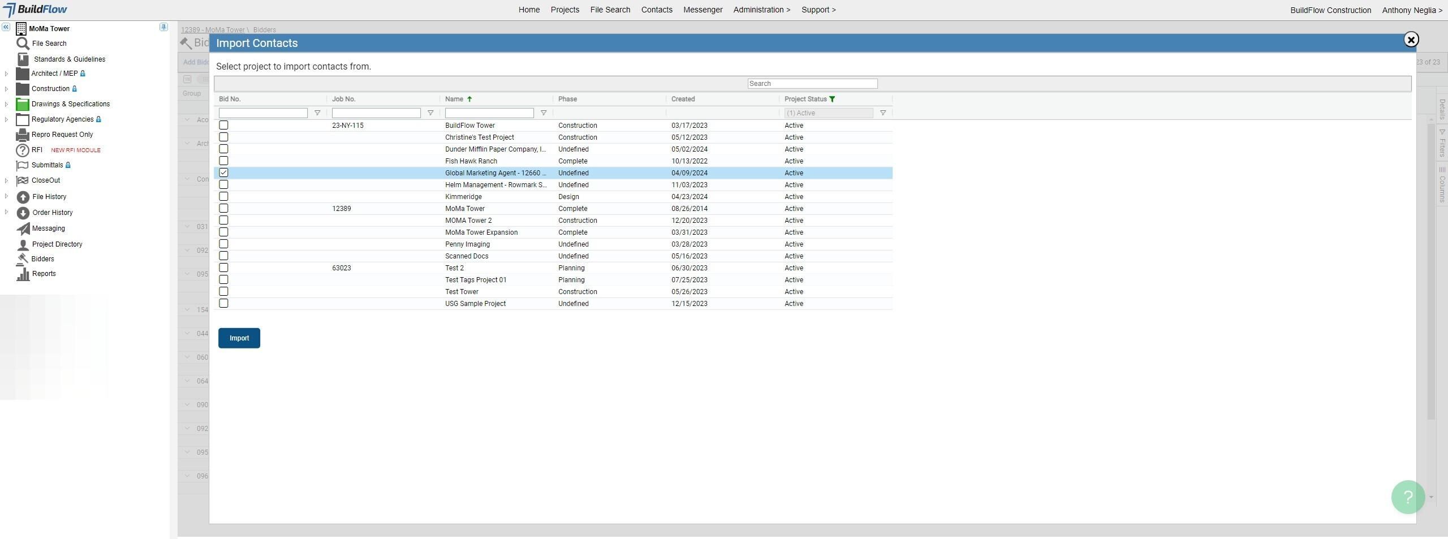Click the Order History download arrow icon

pyautogui.click(x=23, y=213)
